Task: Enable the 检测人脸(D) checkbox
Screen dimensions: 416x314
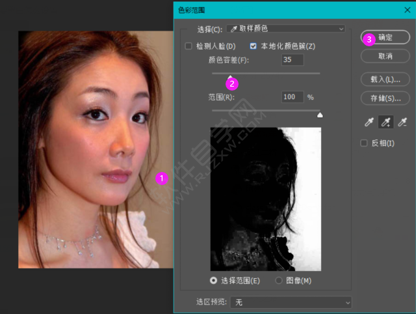Action: click(x=188, y=46)
